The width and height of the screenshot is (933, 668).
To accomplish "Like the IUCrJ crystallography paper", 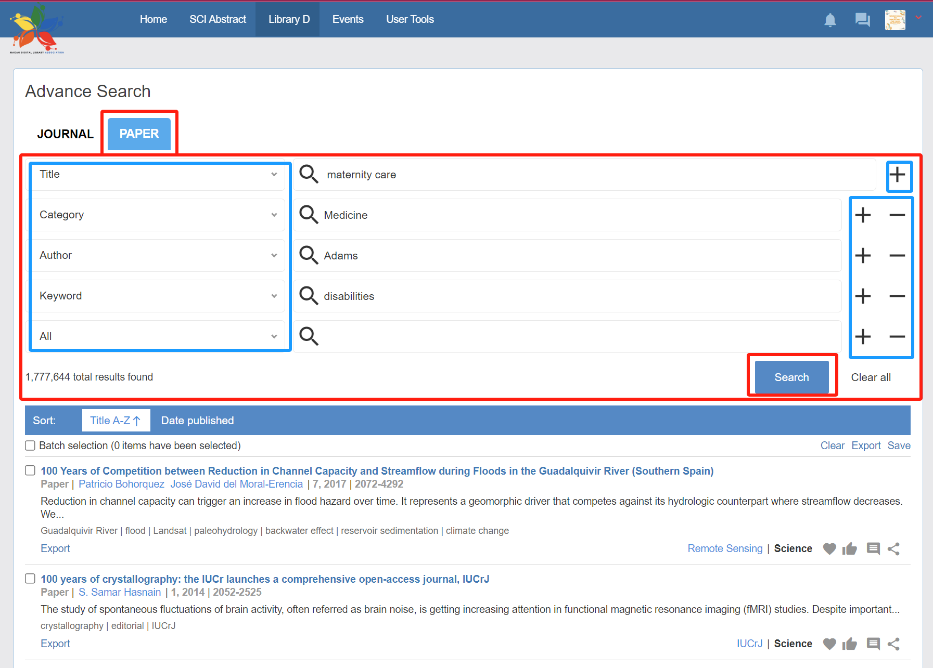I will pos(850,644).
